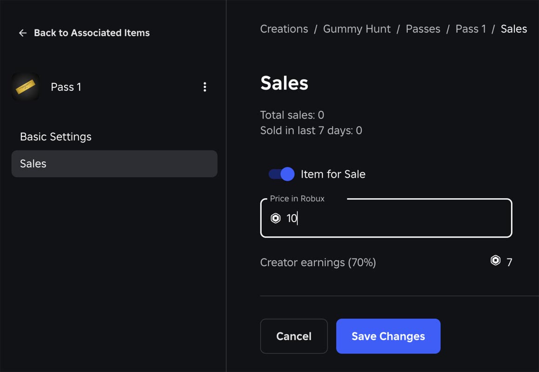Select the Sales sidebar item
This screenshot has width=539, height=372.
(114, 164)
